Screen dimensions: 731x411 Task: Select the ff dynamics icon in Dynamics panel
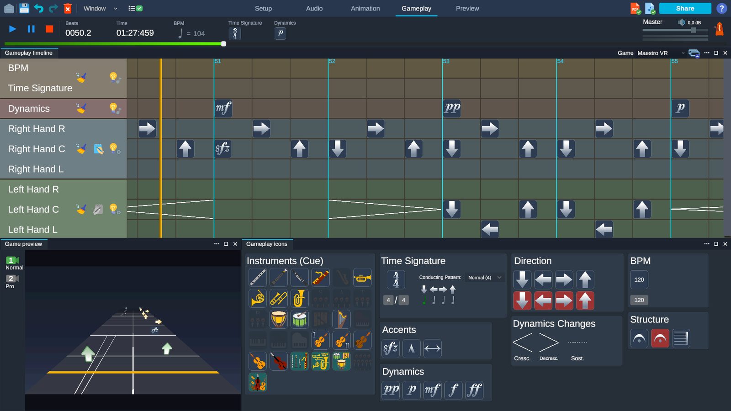(475, 390)
